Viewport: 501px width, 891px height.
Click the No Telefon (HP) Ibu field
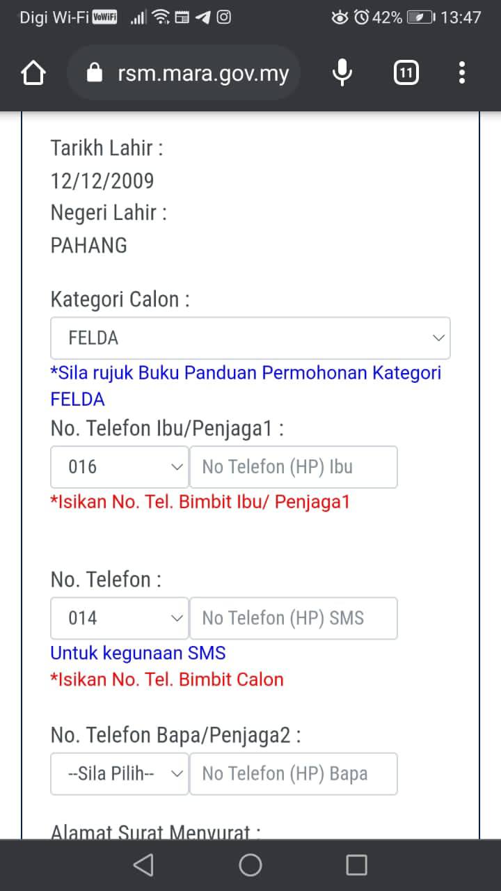tap(293, 466)
